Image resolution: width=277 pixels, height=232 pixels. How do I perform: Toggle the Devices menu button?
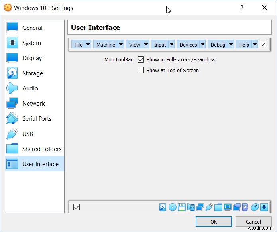pos(188,45)
